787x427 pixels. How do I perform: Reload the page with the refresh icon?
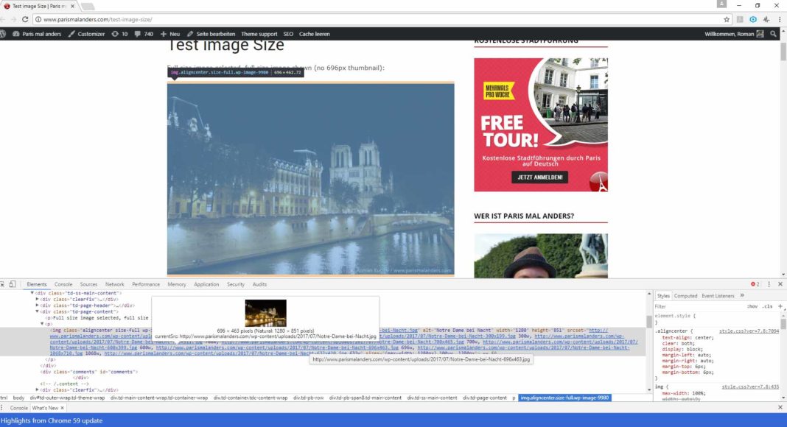coord(24,19)
